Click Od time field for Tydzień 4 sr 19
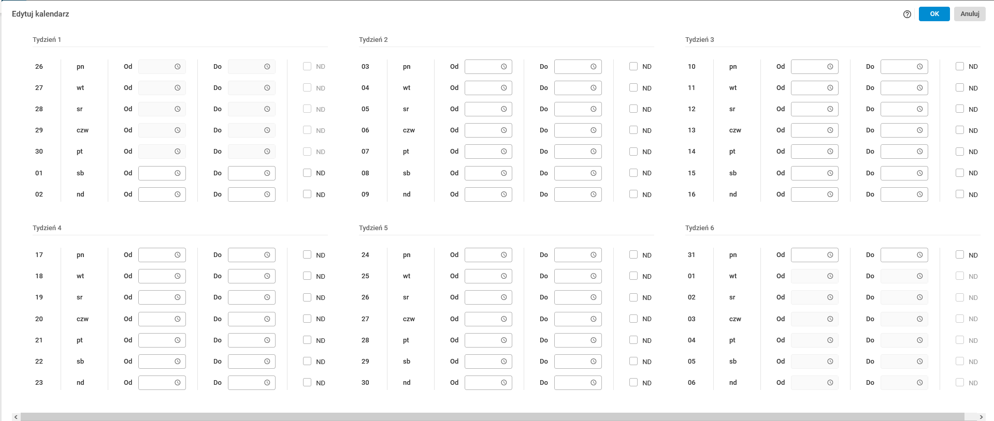This screenshot has height=421, width=994. (162, 297)
